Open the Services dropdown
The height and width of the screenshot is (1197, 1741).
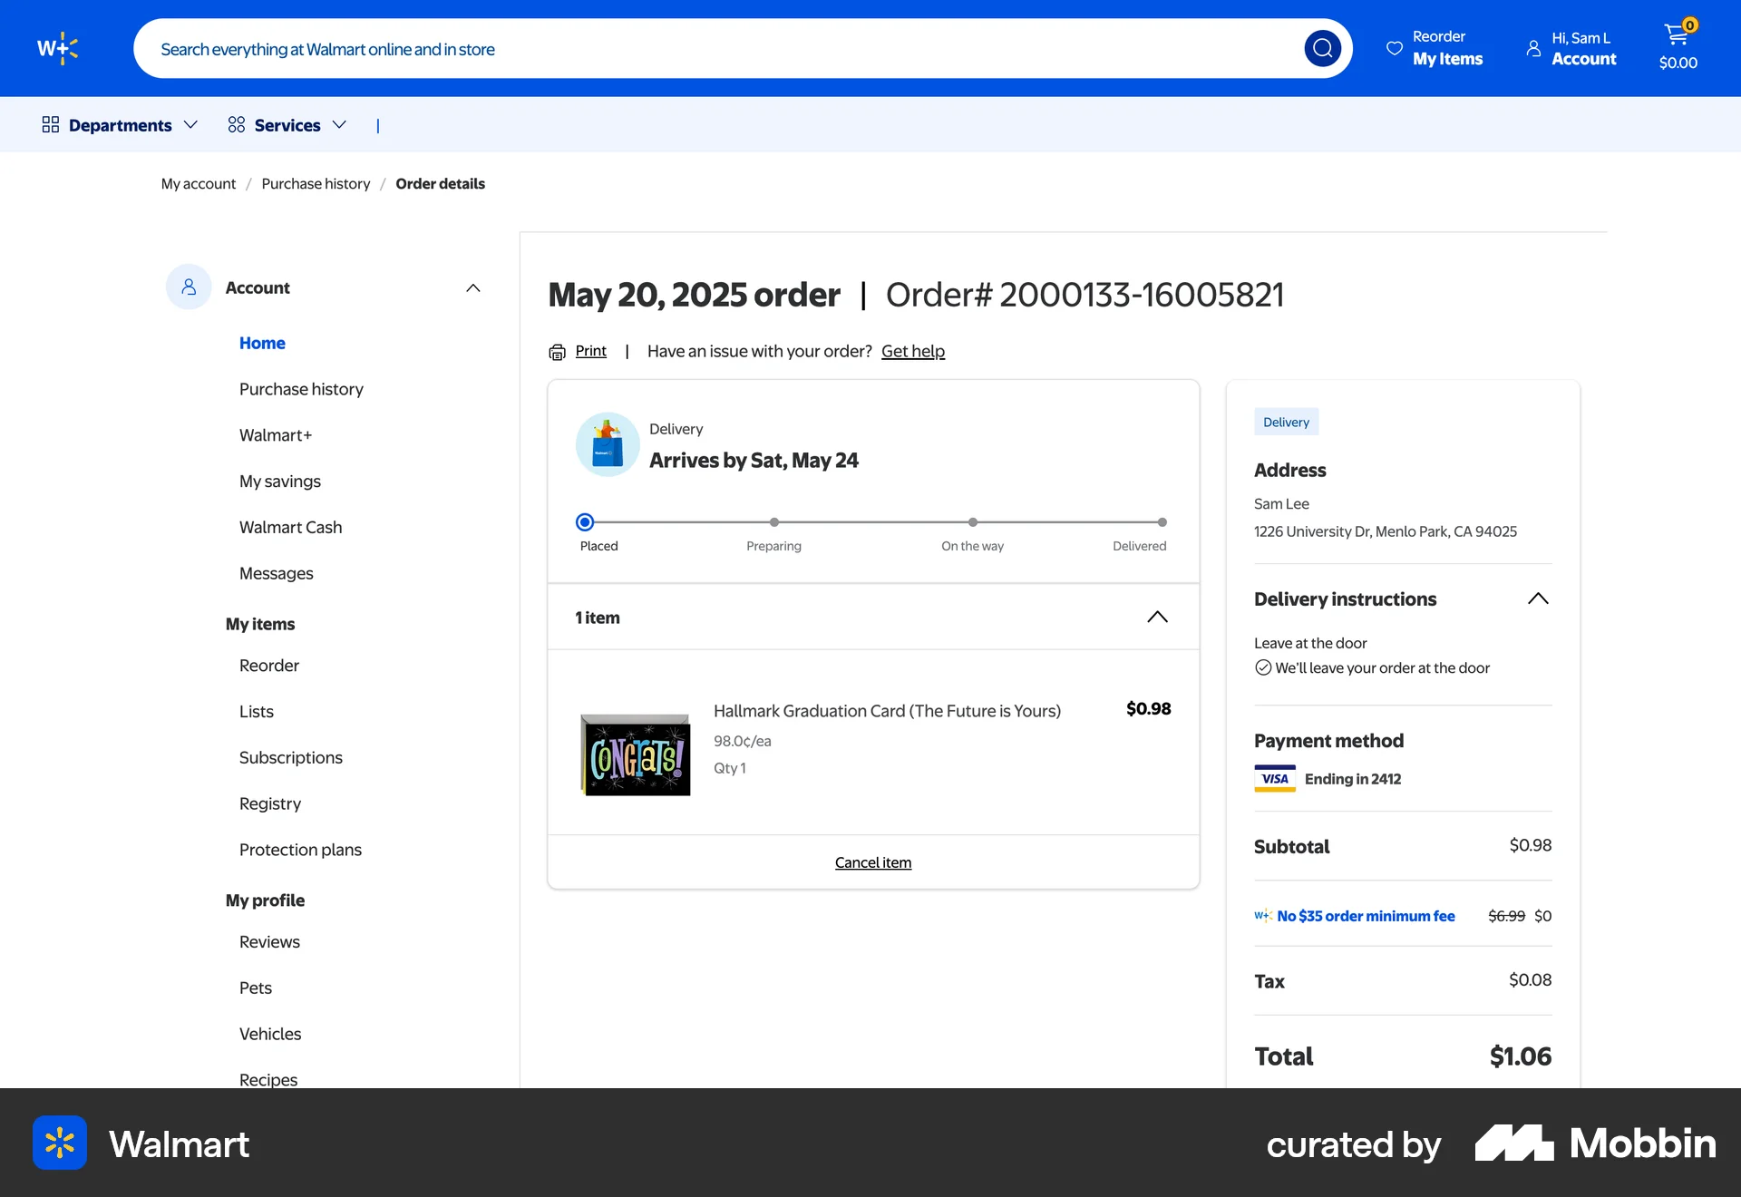pyautogui.click(x=287, y=124)
